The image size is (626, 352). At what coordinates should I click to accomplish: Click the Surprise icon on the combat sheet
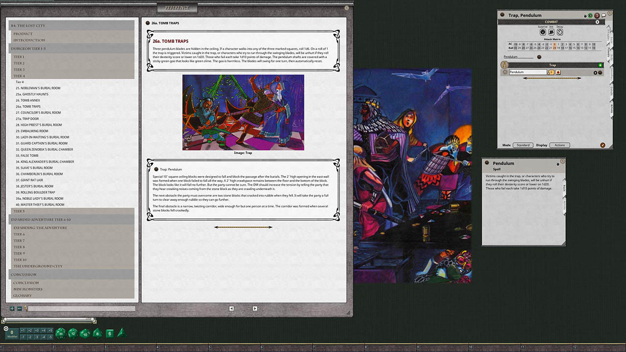[x=543, y=32]
